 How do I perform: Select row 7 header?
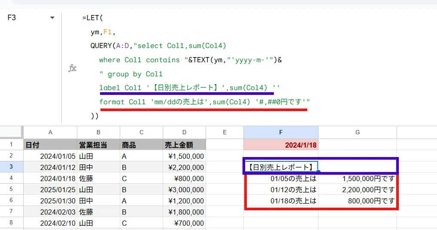tap(11, 212)
